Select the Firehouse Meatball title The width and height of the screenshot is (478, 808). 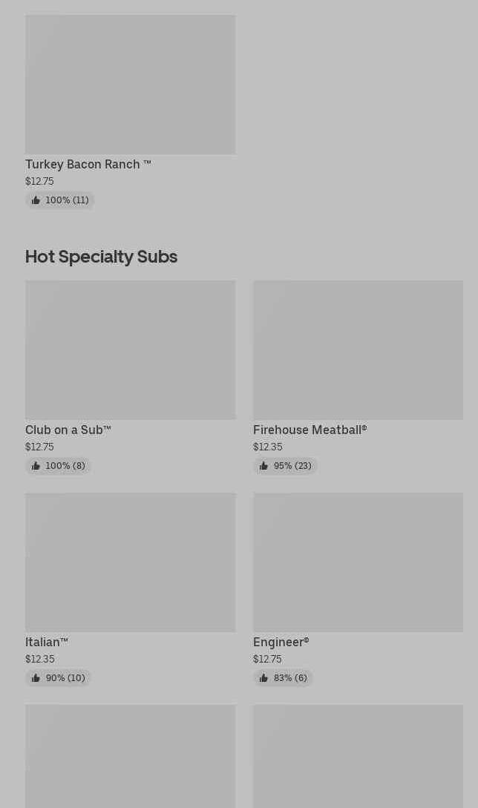point(310,430)
